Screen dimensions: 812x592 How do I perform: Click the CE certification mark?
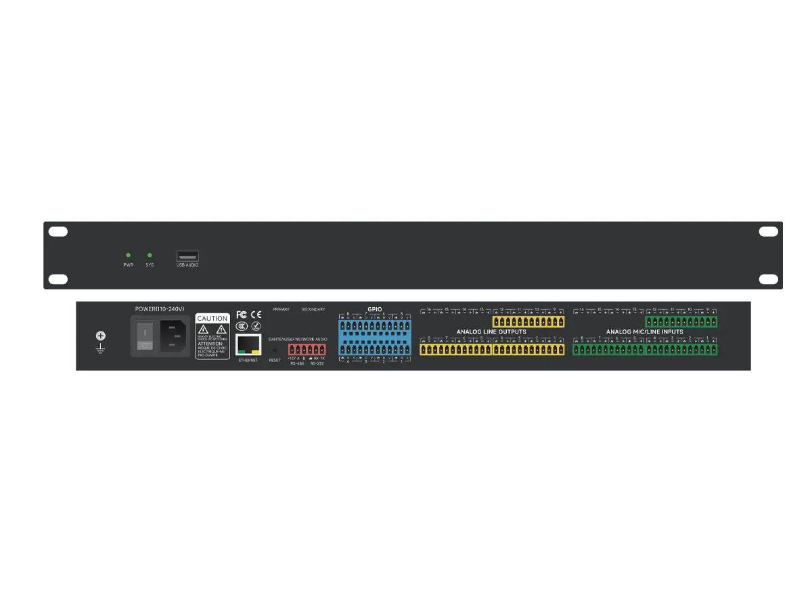[256, 315]
